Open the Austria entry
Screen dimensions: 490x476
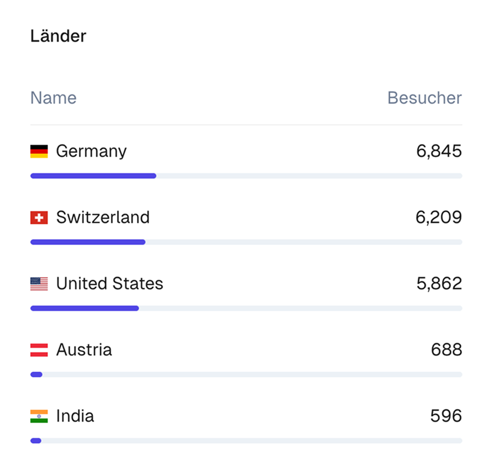pyautogui.click(x=84, y=350)
